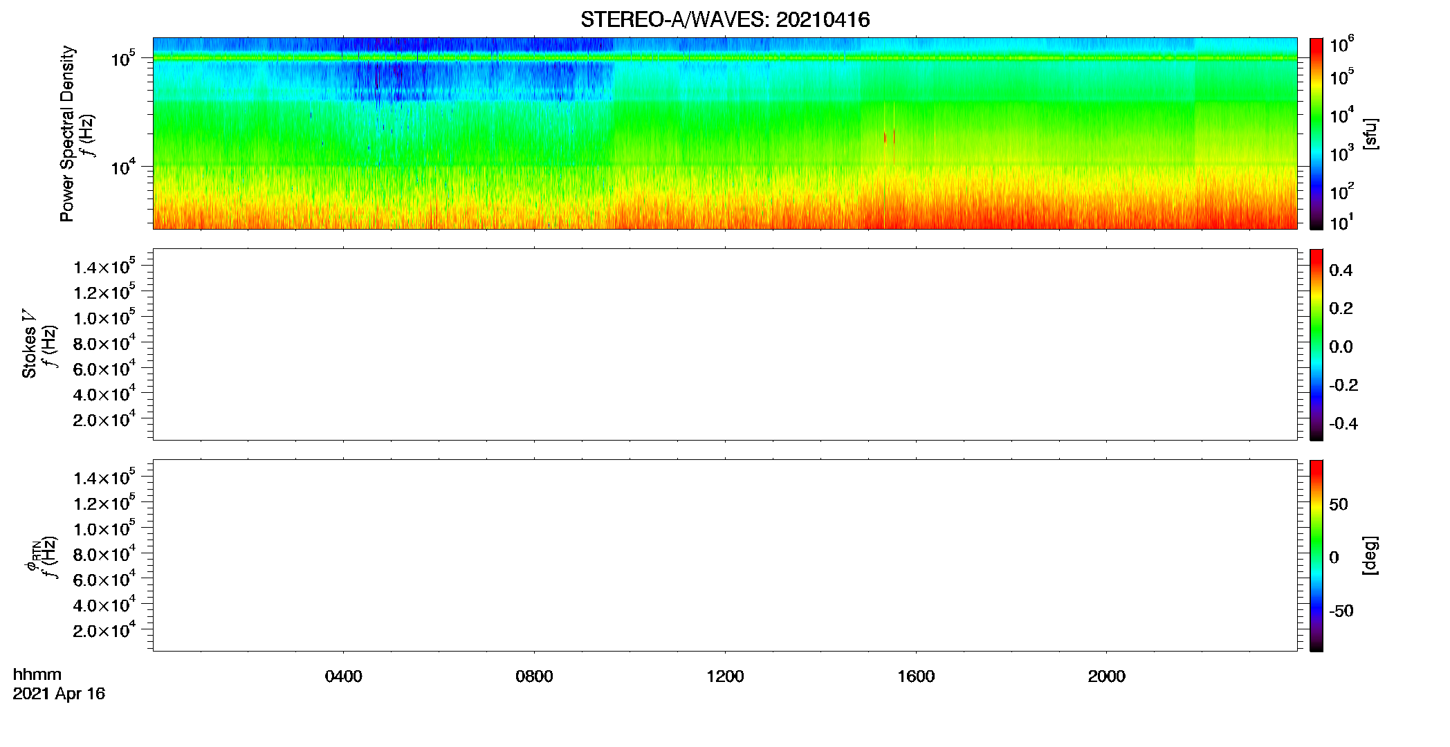The width and height of the screenshot is (1450, 747).
Task: Click 1.2×10^5 tick in Stokes V panel
Action: (104, 291)
